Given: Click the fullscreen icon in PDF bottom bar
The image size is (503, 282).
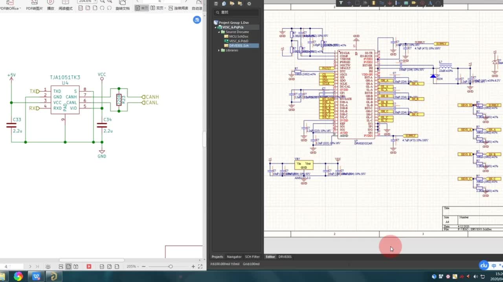Looking at the screenshot, I should click(200, 267).
